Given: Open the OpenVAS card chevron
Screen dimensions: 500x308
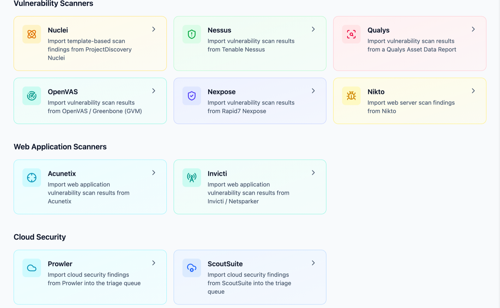Looking at the screenshot, I should tap(154, 91).
